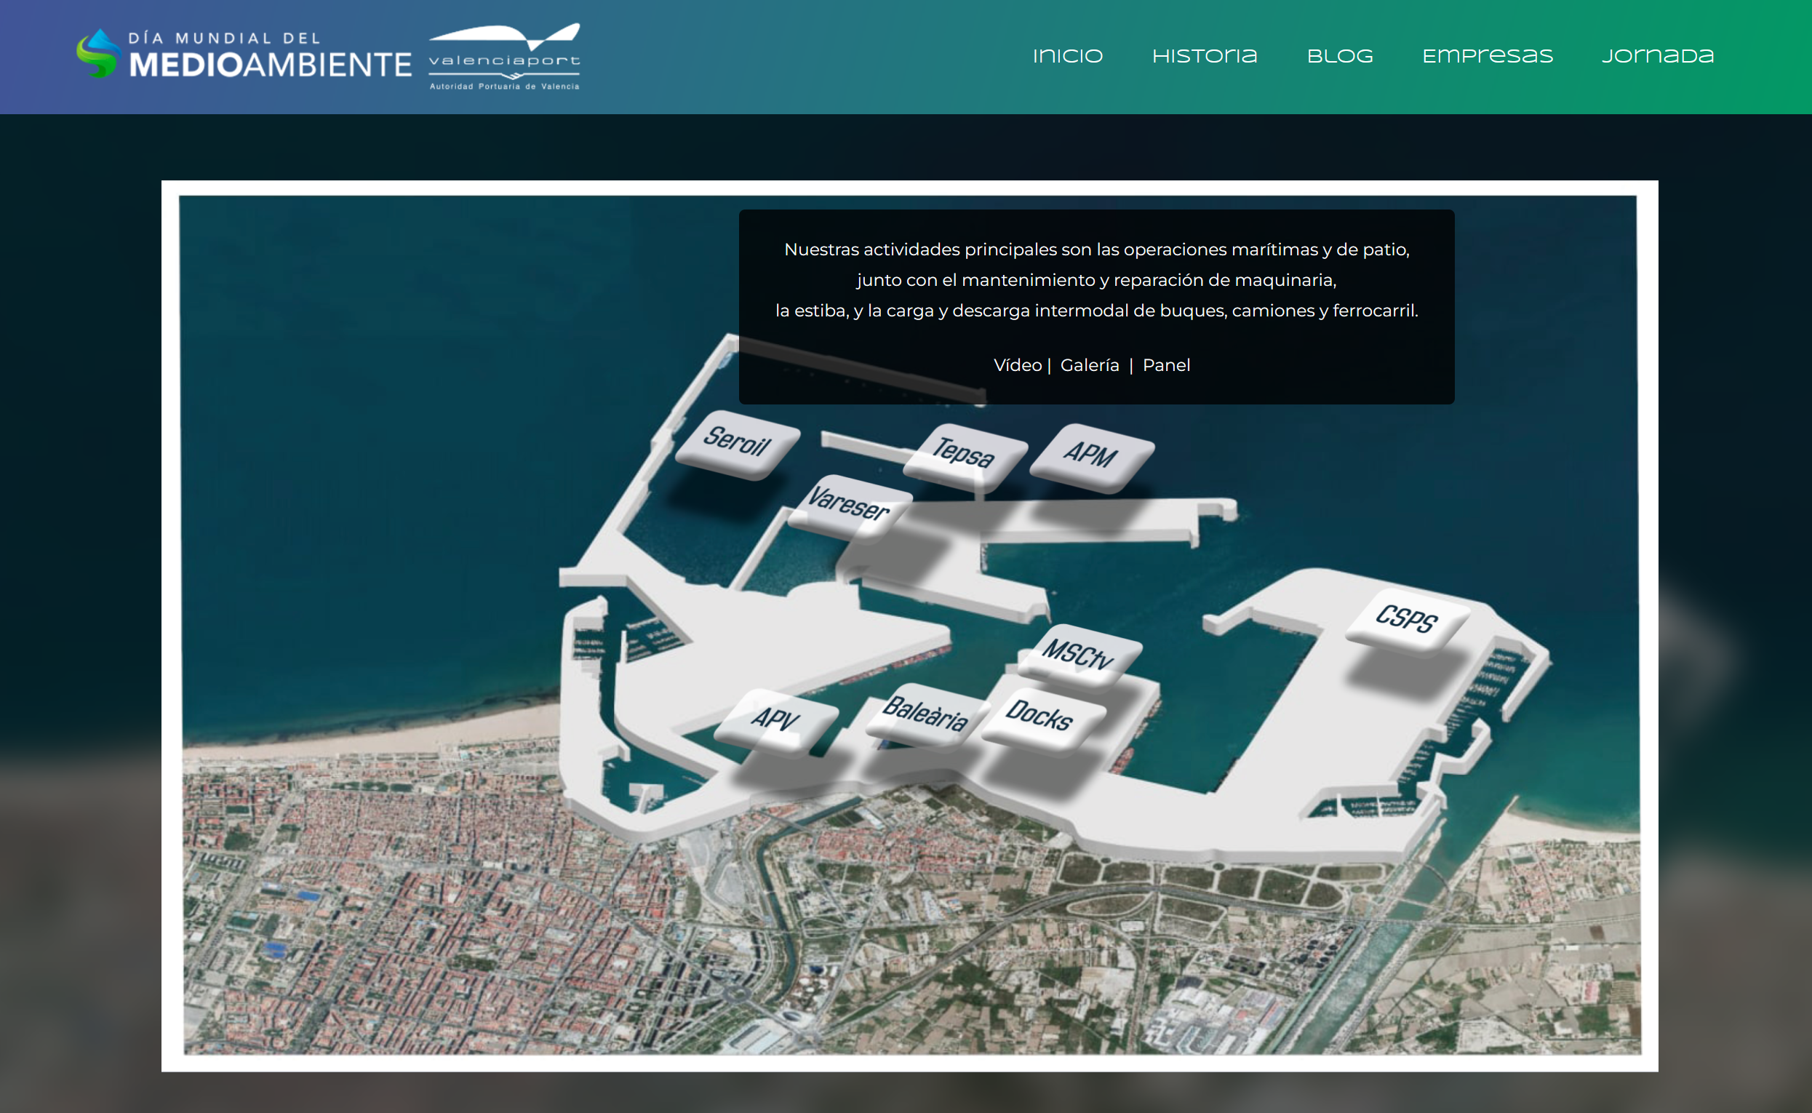Image resolution: width=1812 pixels, height=1113 pixels.
Task: Click the Día Mundial del Medioambiente logo
Action: point(244,55)
